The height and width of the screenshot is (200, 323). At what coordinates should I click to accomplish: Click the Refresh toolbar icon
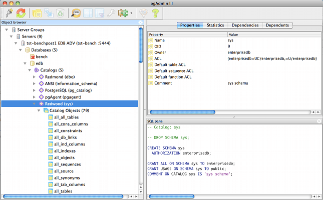pyautogui.click(x=21, y=13)
